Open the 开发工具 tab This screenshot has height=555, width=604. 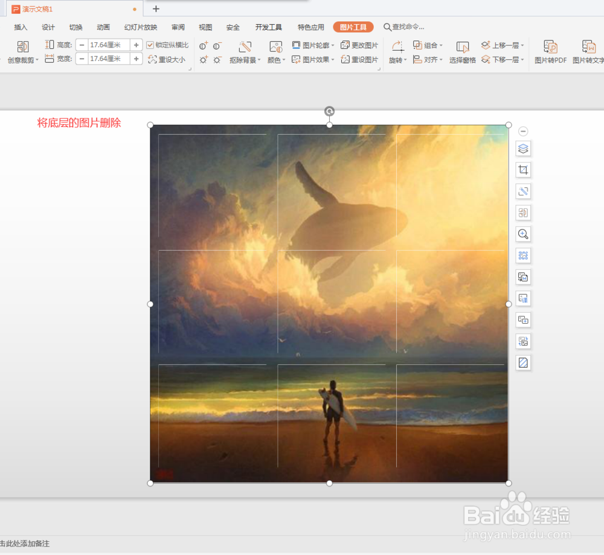[x=269, y=27]
